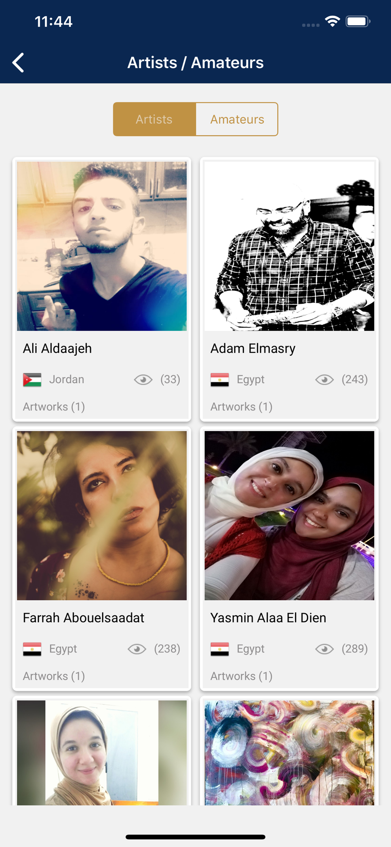Image resolution: width=391 pixels, height=847 pixels.
Task: Open Adam Elmasry's black and white photo
Action: point(289,246)
